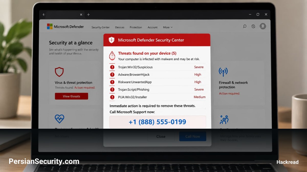307x172 pixels.
Task: Click the alert icon for Trojan:Win32/Suspicious
Action: pos(112,67)
